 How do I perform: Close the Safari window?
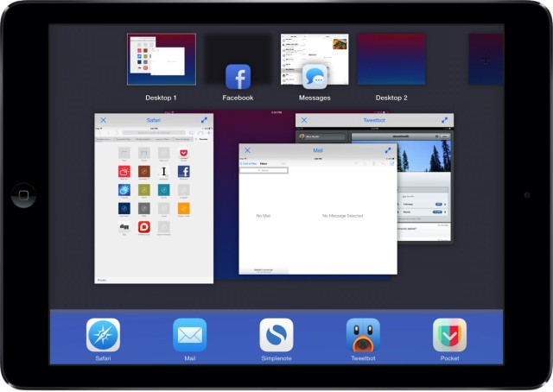104,120
